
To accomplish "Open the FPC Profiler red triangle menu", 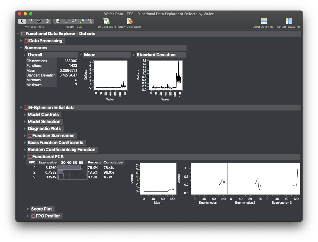I will pyautogui.click(x=33, y=216).
